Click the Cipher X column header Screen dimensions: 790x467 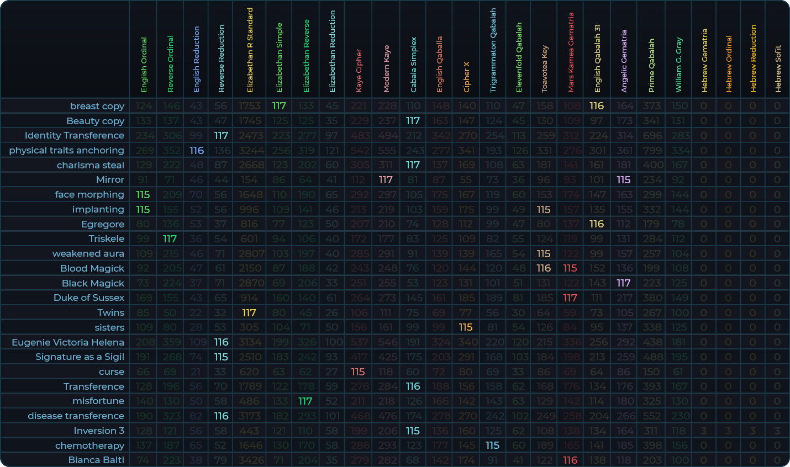[x=466, y=77]
